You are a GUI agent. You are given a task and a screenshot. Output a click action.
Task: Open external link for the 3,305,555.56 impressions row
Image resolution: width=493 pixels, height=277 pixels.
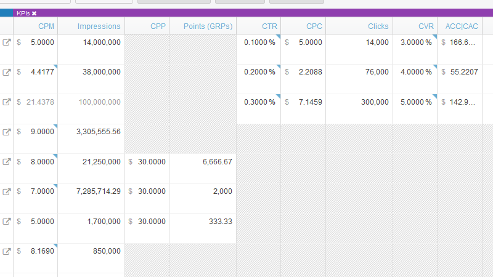pyautogui.click(x=7, y=132)
